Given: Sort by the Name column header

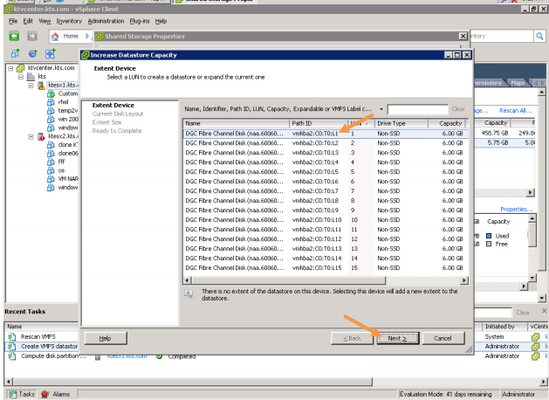Looking at the screenshot, I should point(236,123).
